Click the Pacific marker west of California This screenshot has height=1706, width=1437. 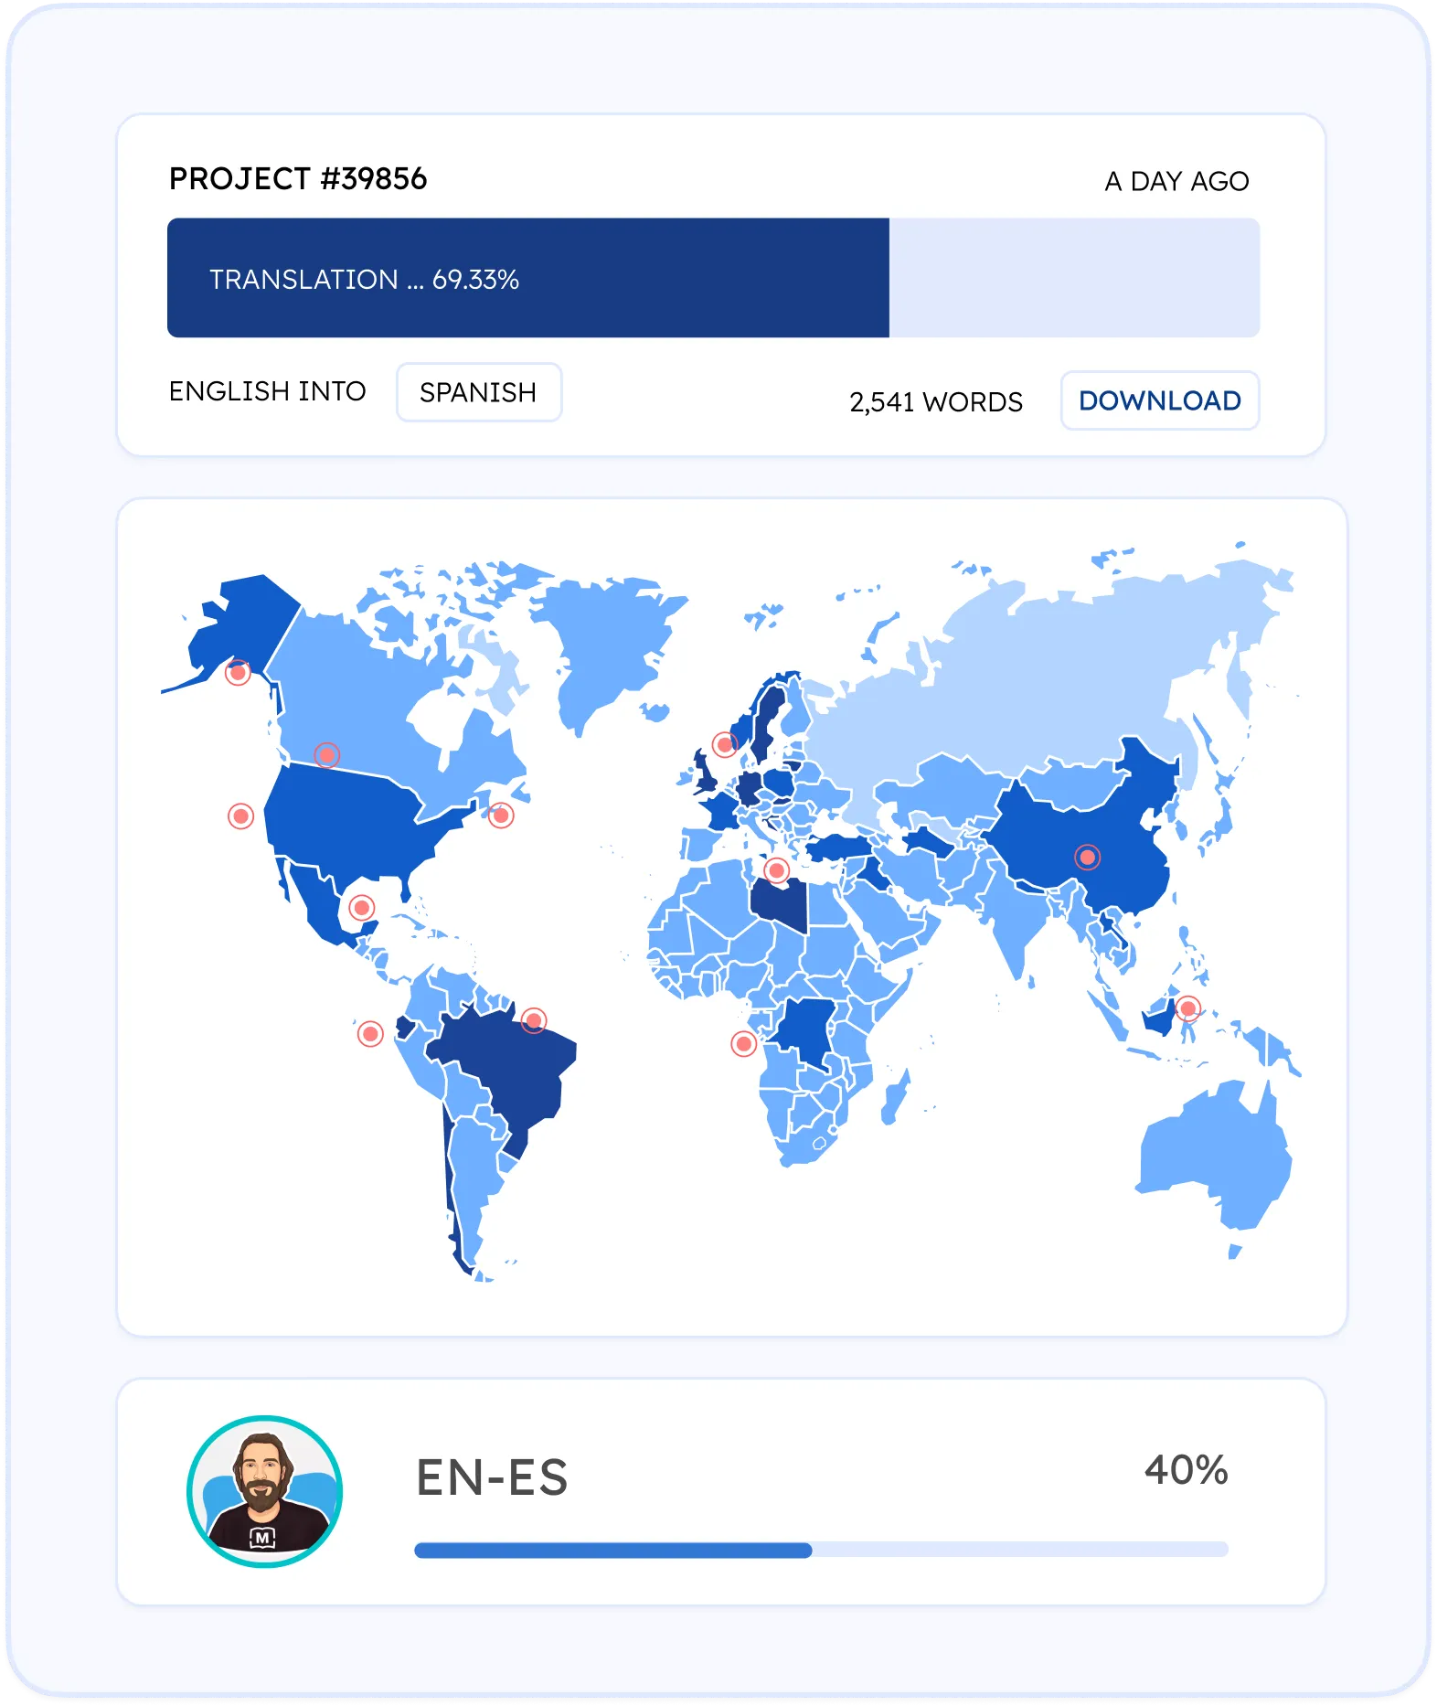pyautogui.click(x=240, y=816)
